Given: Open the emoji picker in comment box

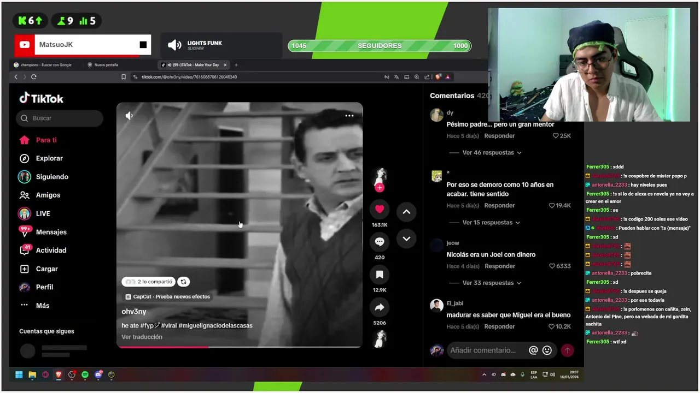Looking at the screenshot, I should point(547,350).
